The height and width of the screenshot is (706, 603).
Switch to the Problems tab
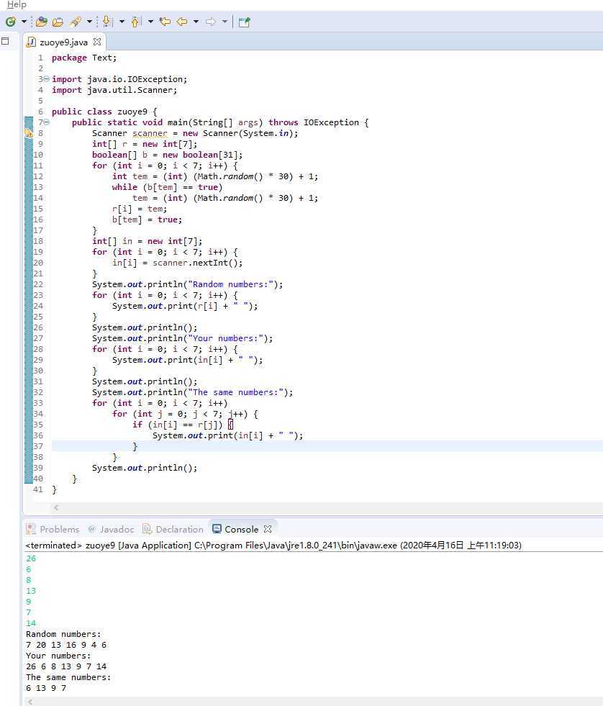53,529
